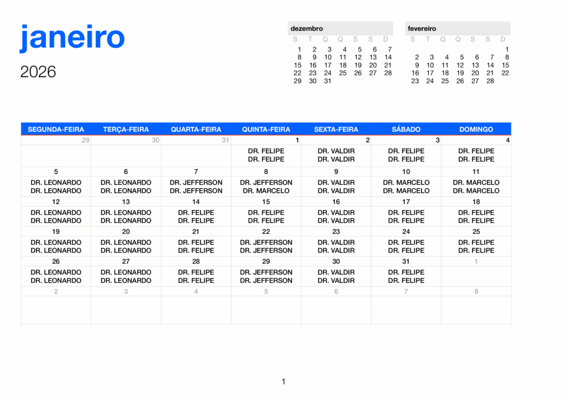Click grayed-out day 29 in the Monday column
The width and height of the screenshot is (568, 401).
tap(85, 140)
